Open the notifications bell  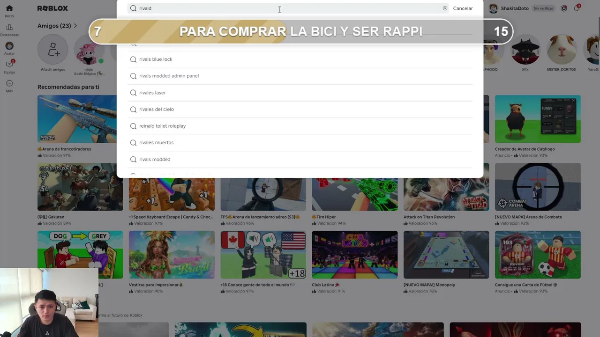pyautogui.click(x=577, y=8)
